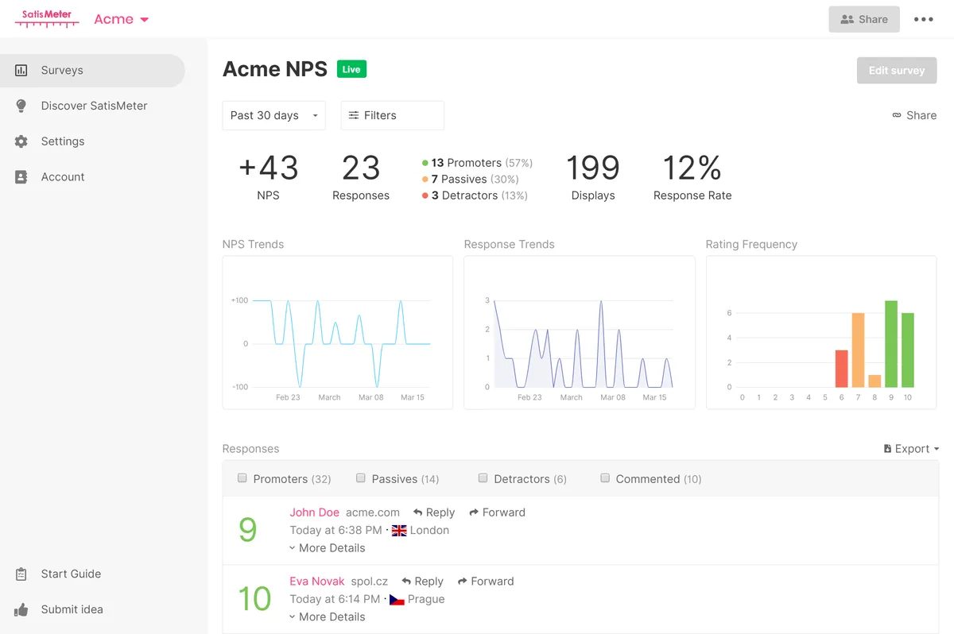Open the three-dot more options menu
This screenshot has width=954, height=634.
click(x=923, y=19)
